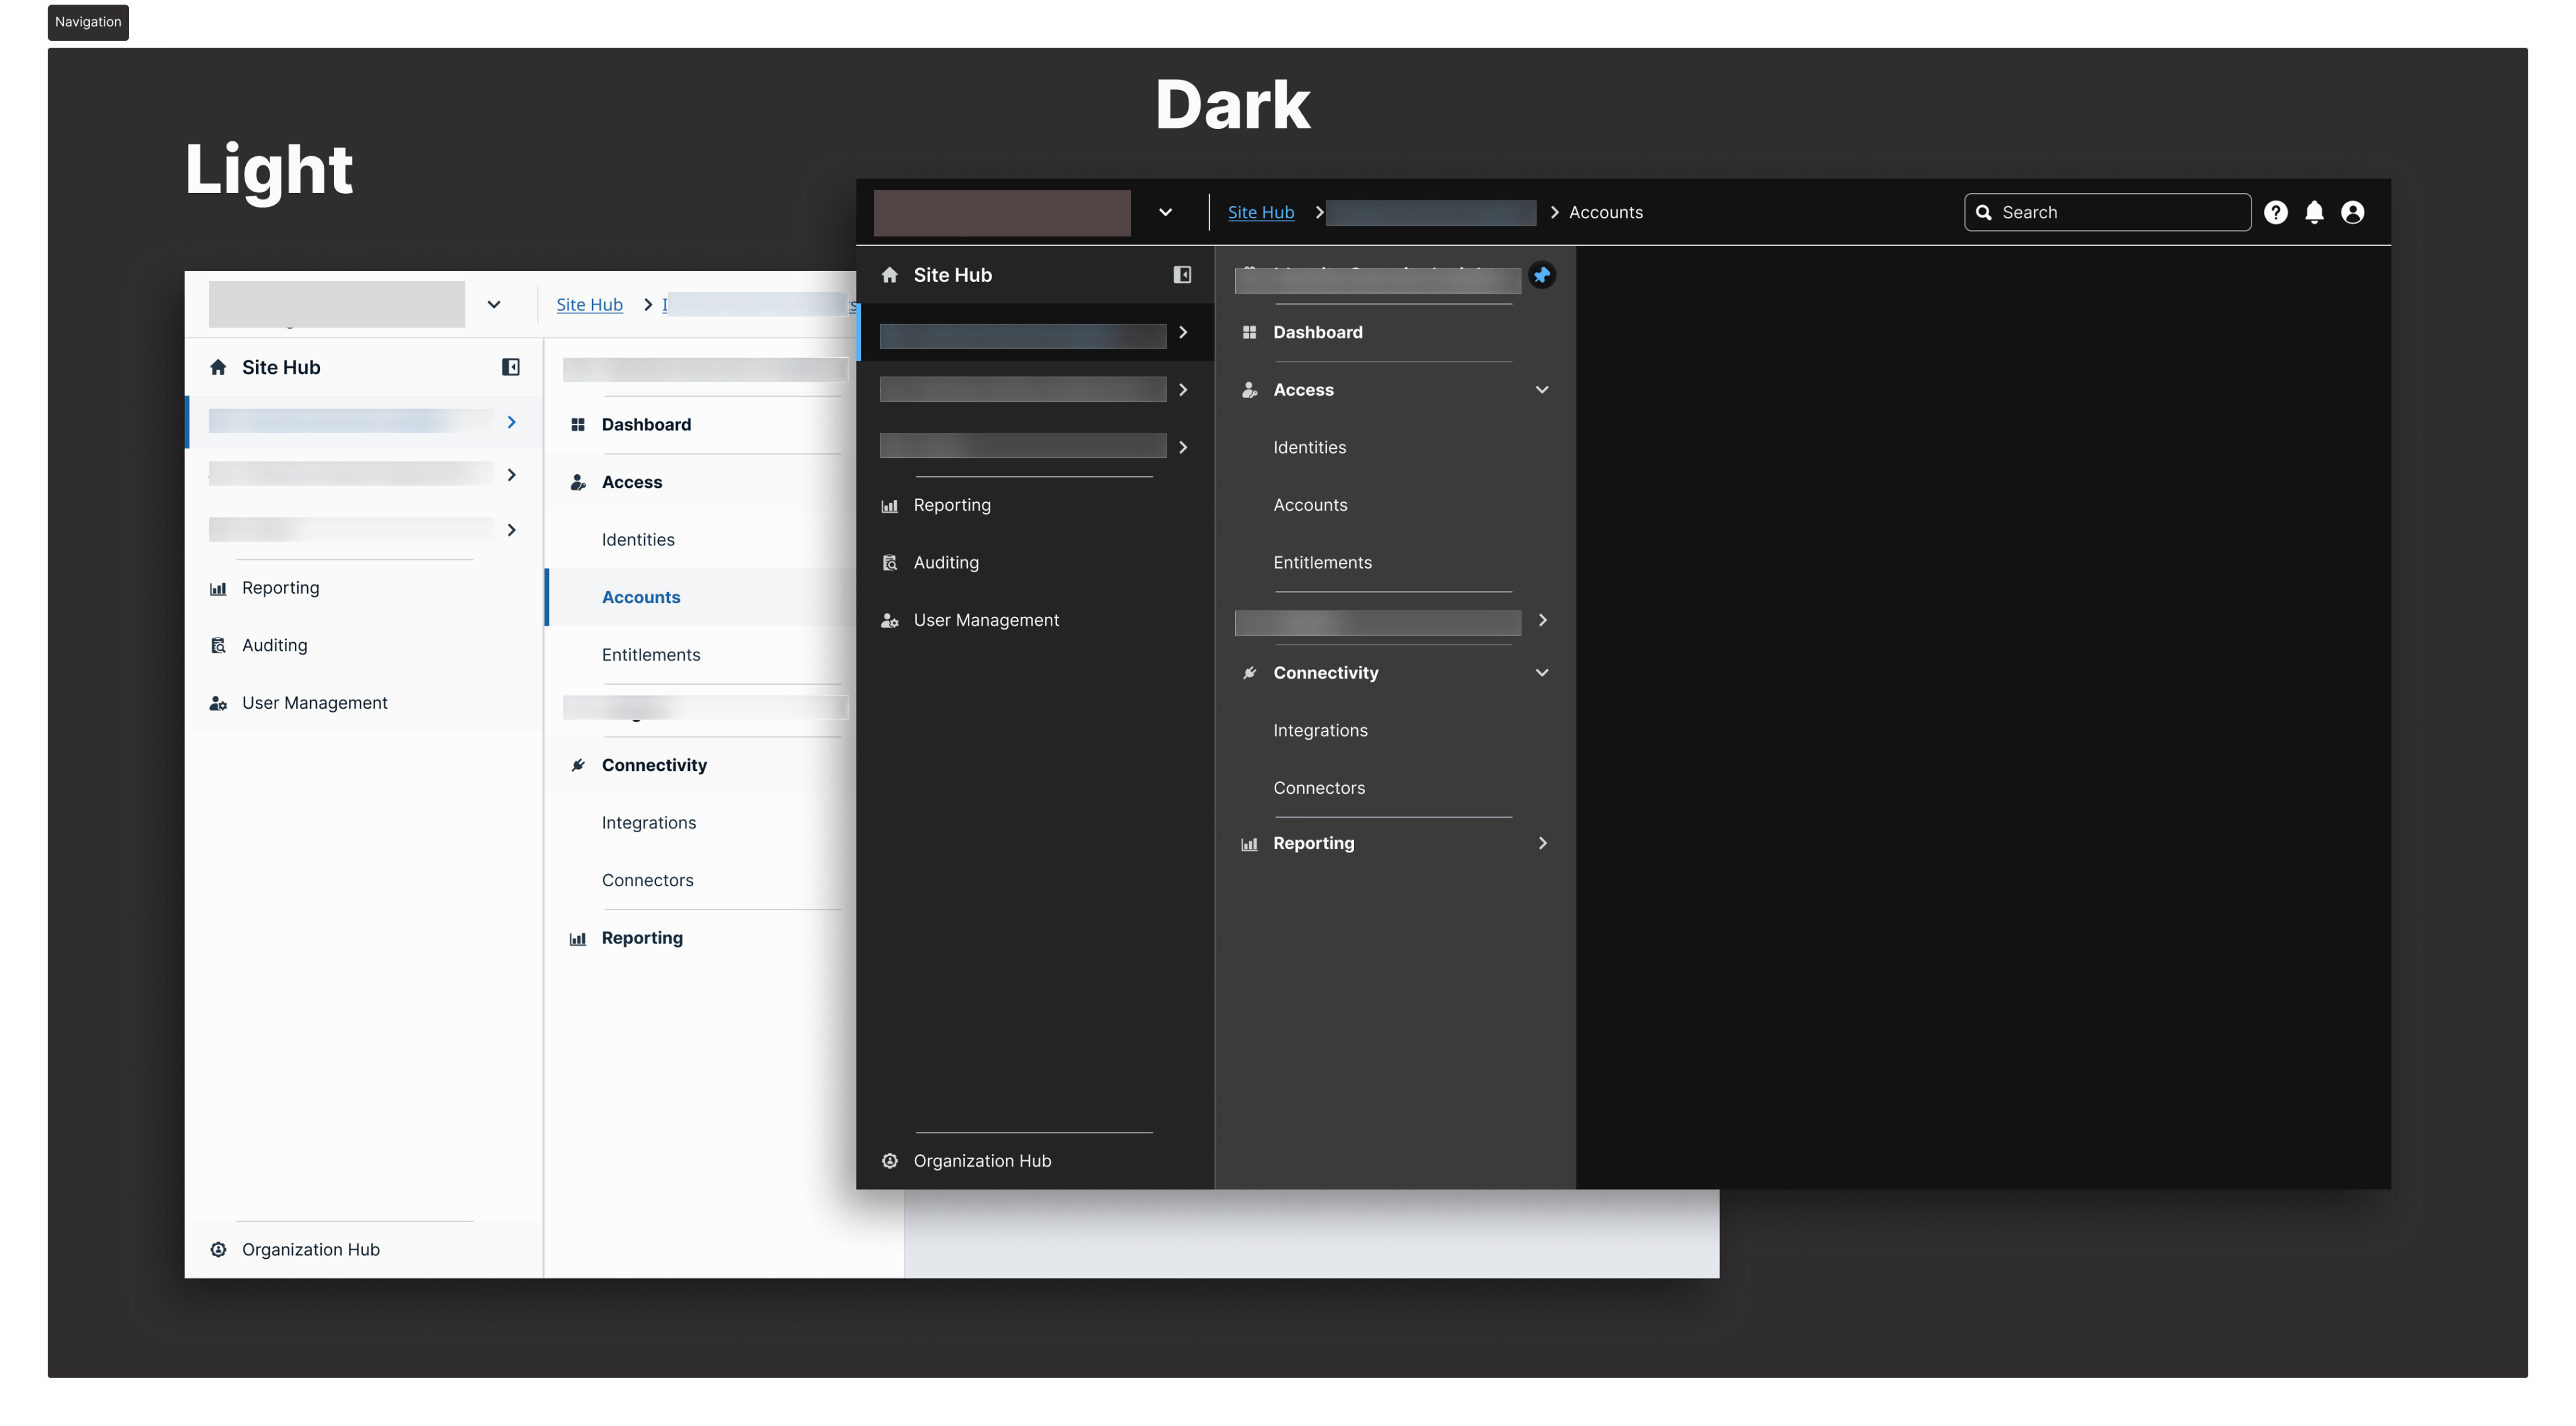Collapse the dark Access section chevron
Image resolution: width=2576 pixels, height=1426 pixels.
[1542, 390]
